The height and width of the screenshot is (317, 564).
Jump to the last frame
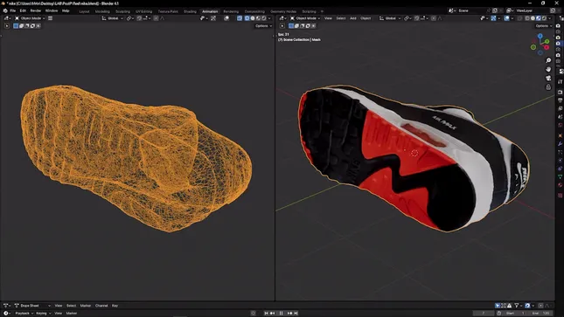pos(296,313)
